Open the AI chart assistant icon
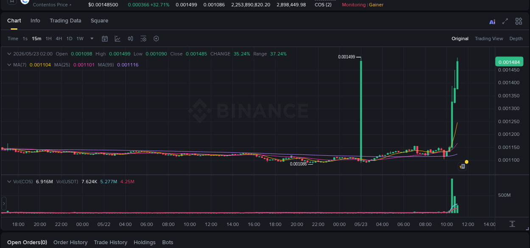Screen dimensions: 530x248 [x=492, y=22]
